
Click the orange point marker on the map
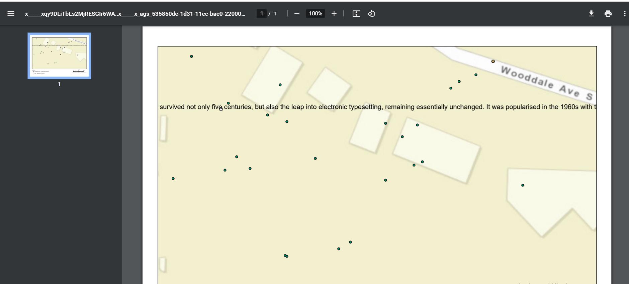493,62
